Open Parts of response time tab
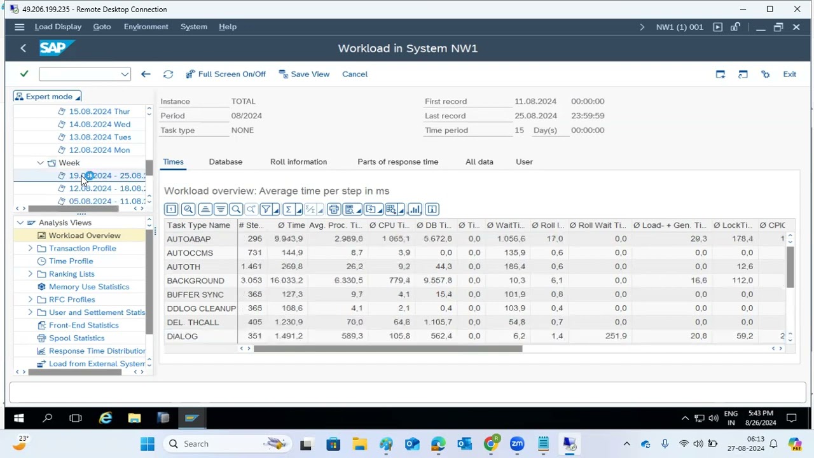814x458 pixels. point(397,162)
